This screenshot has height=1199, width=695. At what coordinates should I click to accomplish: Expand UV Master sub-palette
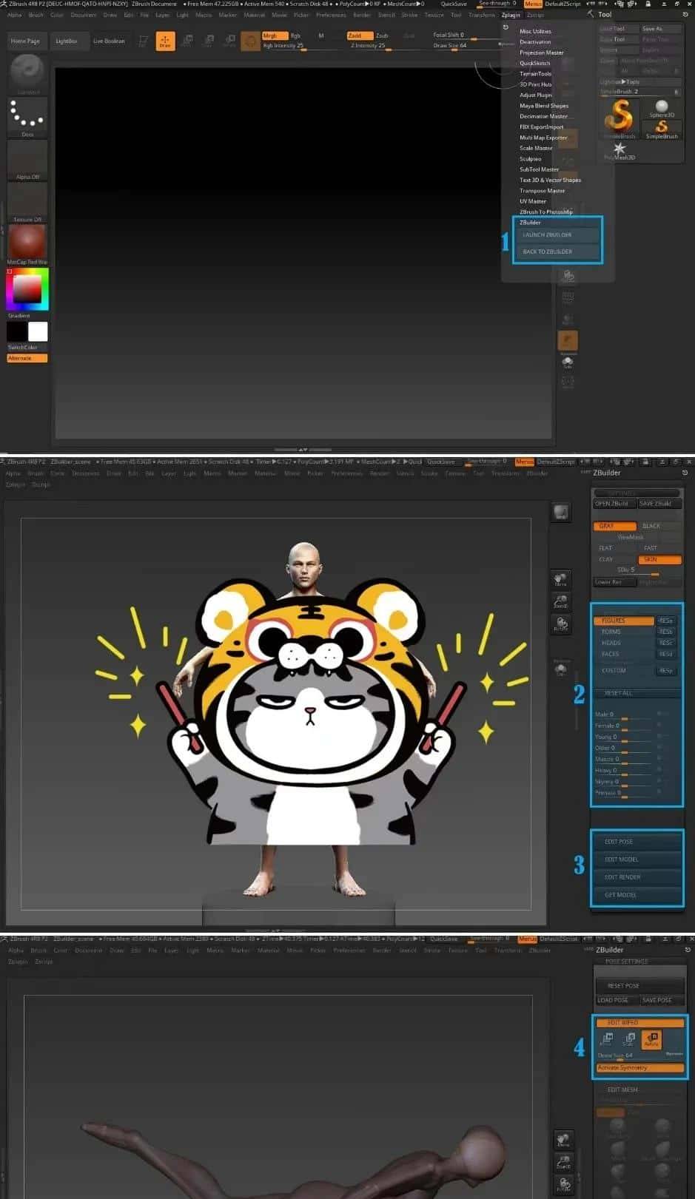[x=533, y=201]
